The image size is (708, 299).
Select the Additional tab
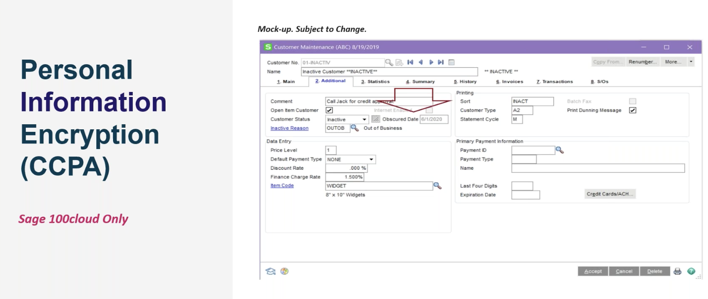point(331,81)
